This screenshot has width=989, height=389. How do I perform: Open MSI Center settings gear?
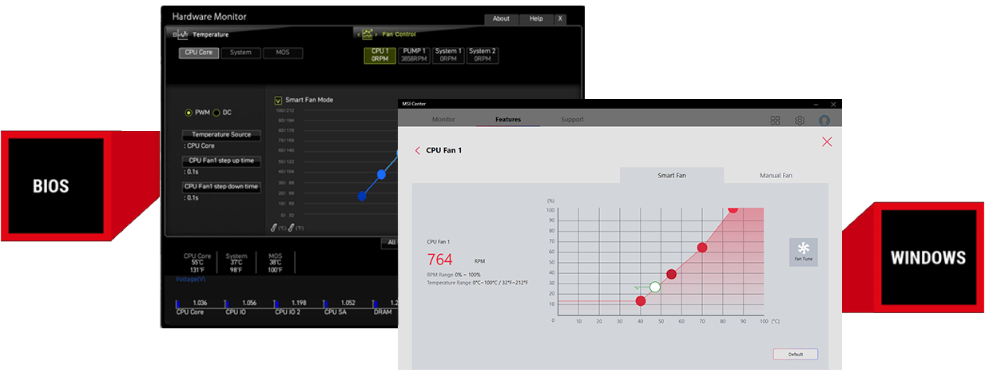coord(799,121)
